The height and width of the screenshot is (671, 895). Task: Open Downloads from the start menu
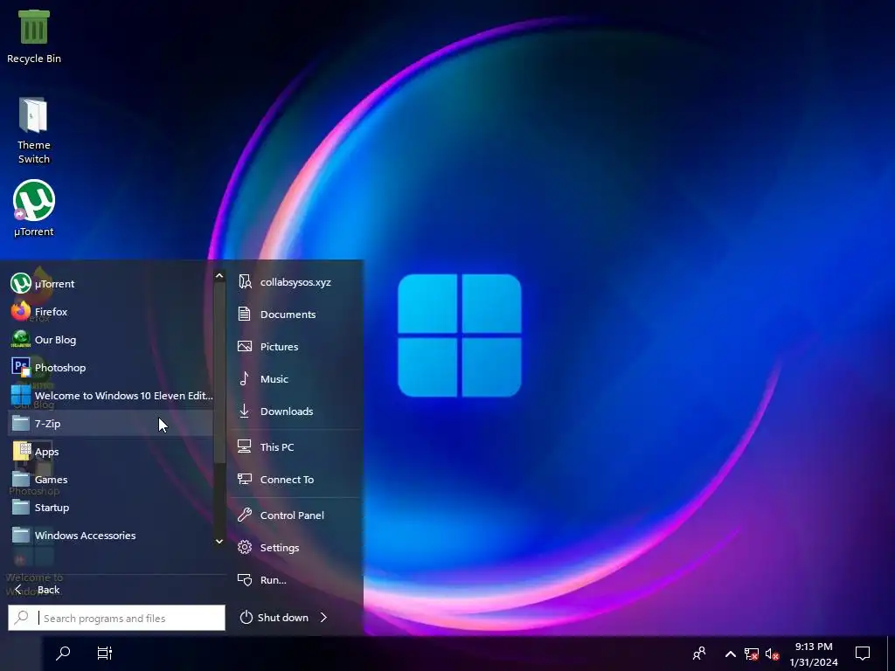[x=295, y=411]
